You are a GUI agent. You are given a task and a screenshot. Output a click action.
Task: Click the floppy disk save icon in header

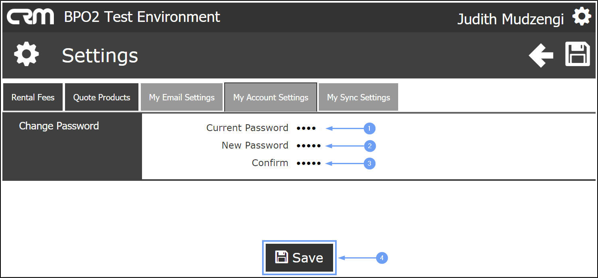(x=577, y=54)
